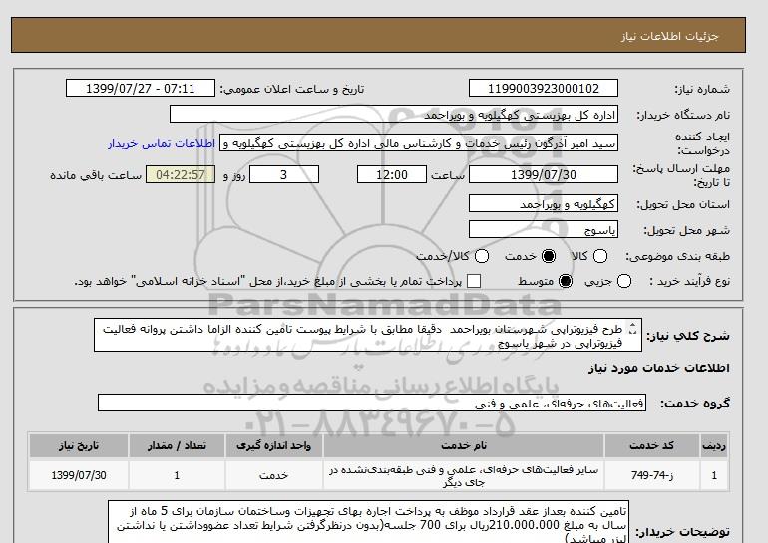Click the buyer organization name field
Screen dimensions: 768x543
394,115
